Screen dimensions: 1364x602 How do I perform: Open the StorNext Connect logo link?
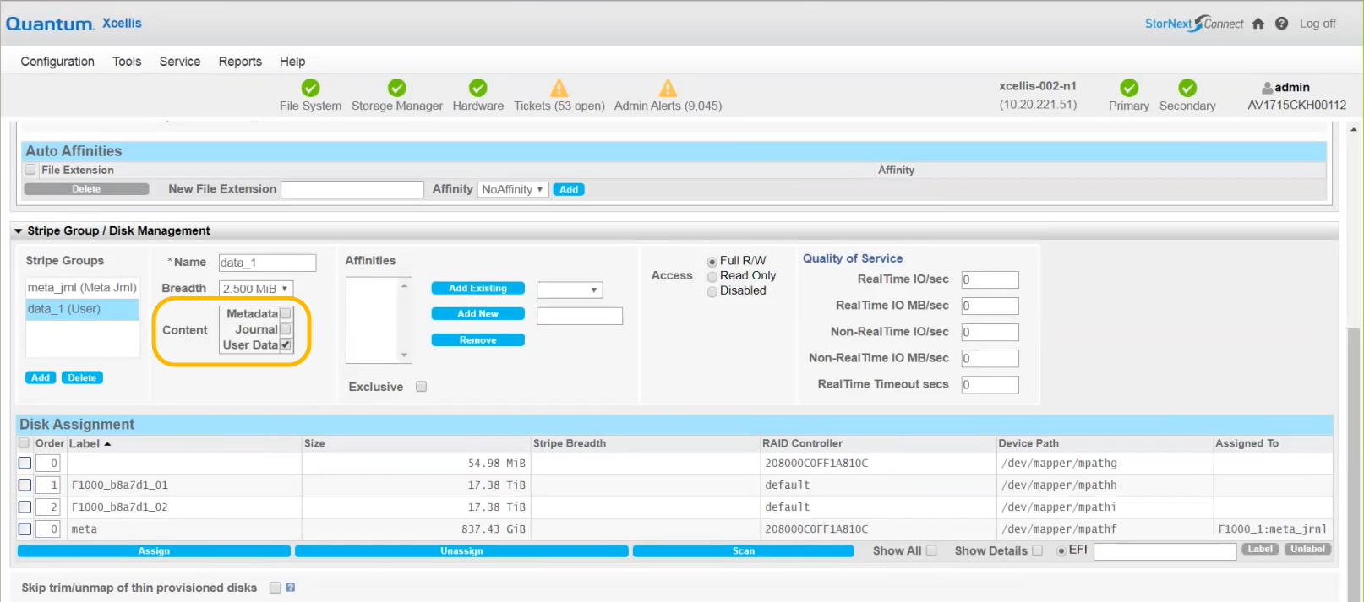(1194, 24)
